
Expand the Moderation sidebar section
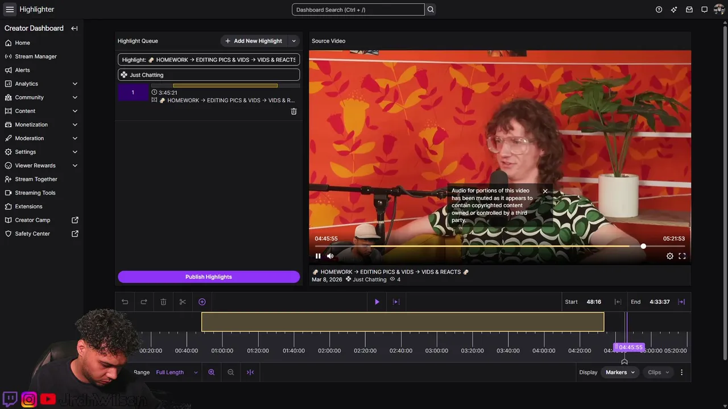75,138
